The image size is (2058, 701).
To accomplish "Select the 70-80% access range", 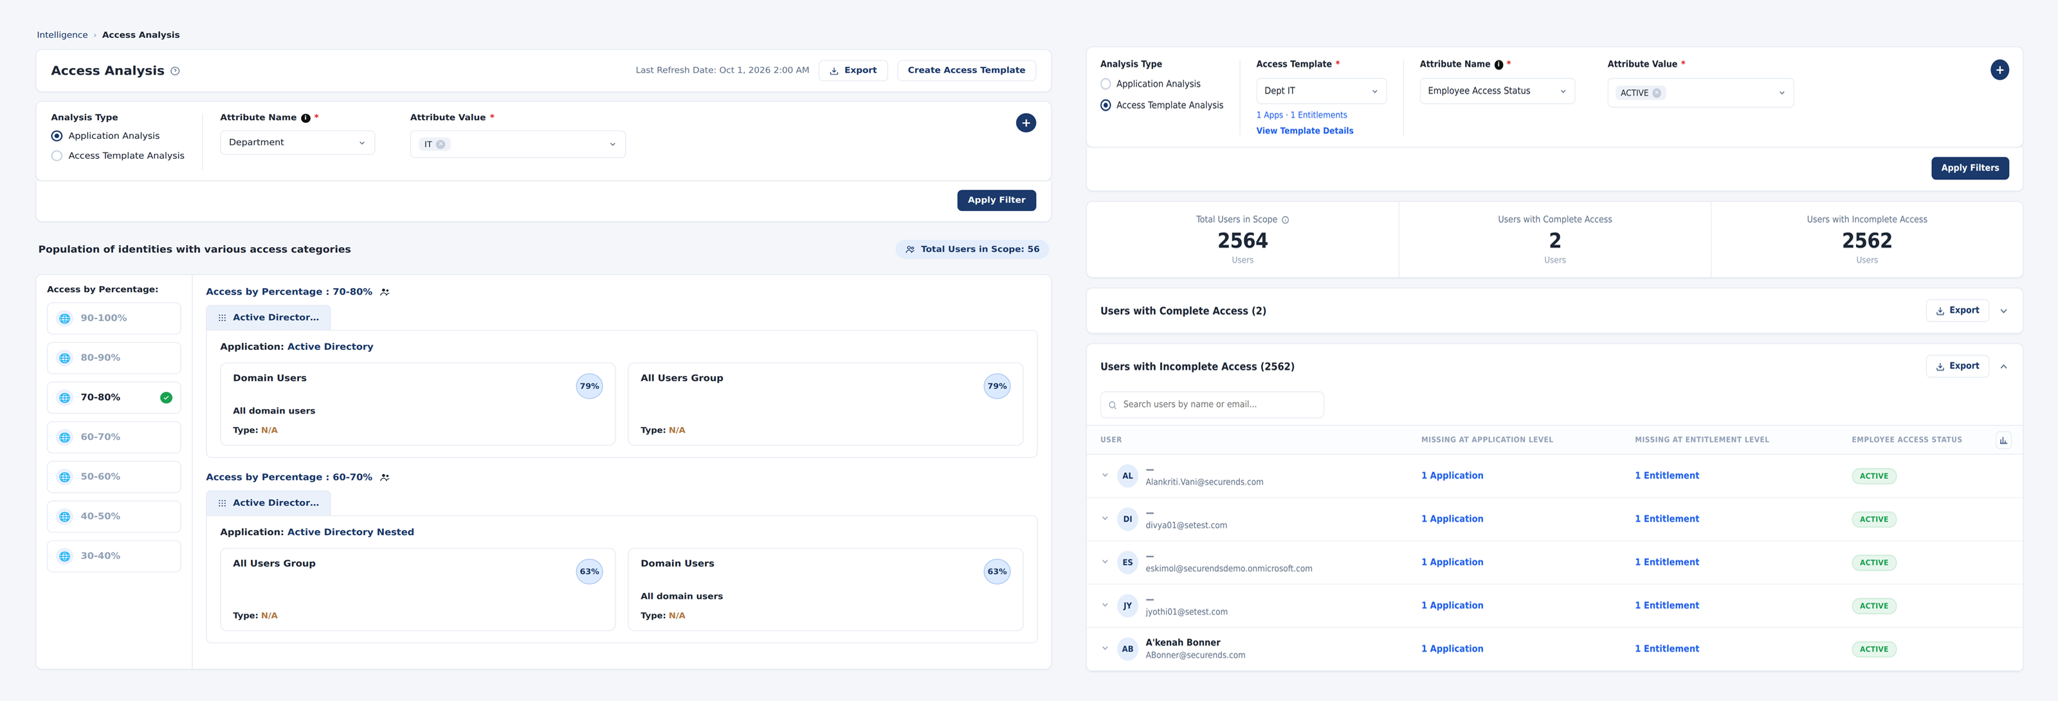I will 114,397.
